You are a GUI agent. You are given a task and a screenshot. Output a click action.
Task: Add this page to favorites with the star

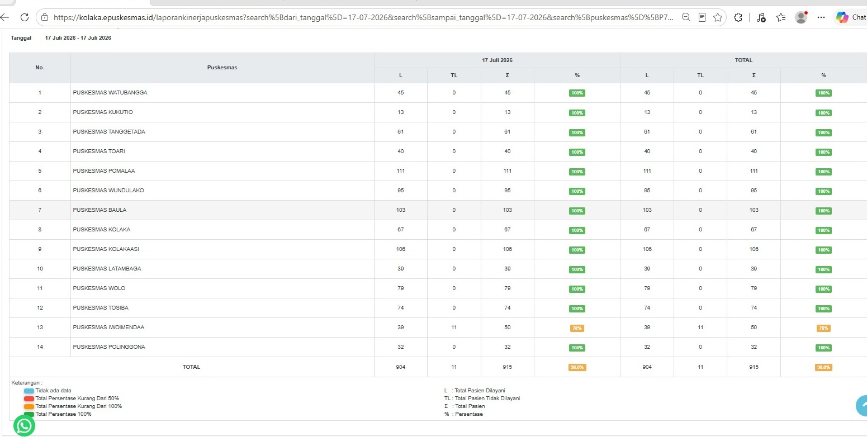(x=718, y=17)
